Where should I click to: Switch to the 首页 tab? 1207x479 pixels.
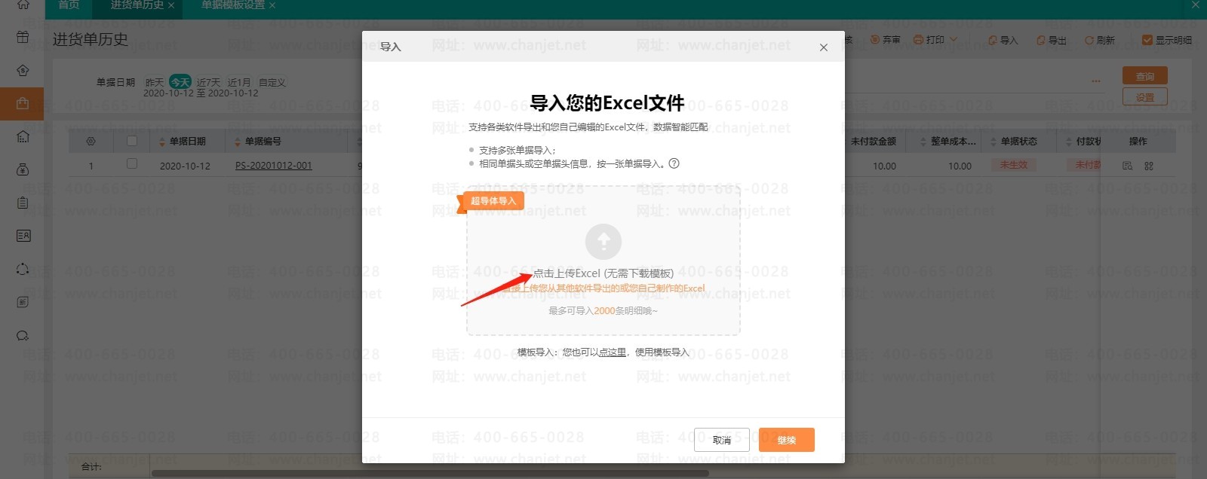pyautogui.click(x=69, y=5)
